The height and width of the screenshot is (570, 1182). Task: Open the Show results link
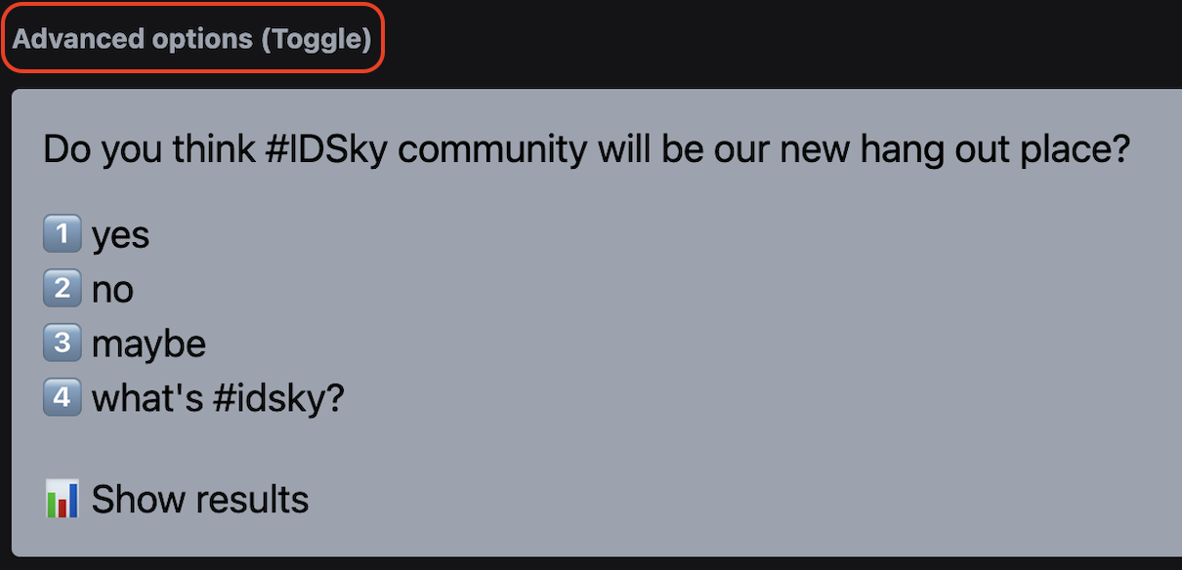200,500
